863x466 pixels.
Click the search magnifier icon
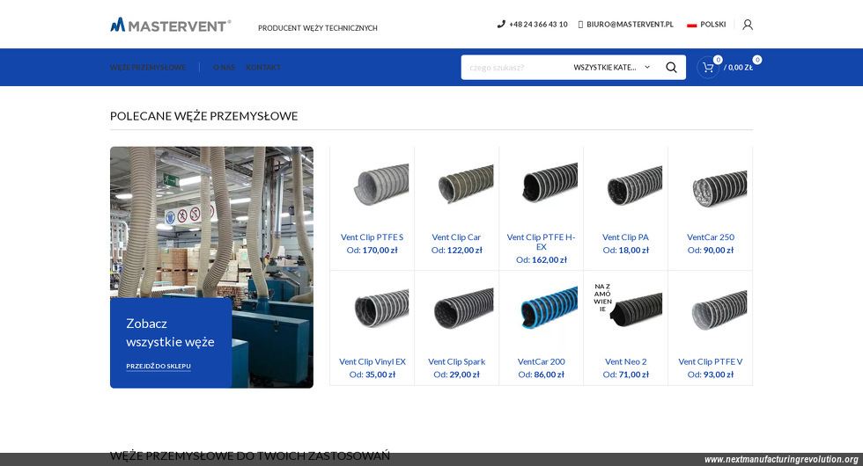671,67
